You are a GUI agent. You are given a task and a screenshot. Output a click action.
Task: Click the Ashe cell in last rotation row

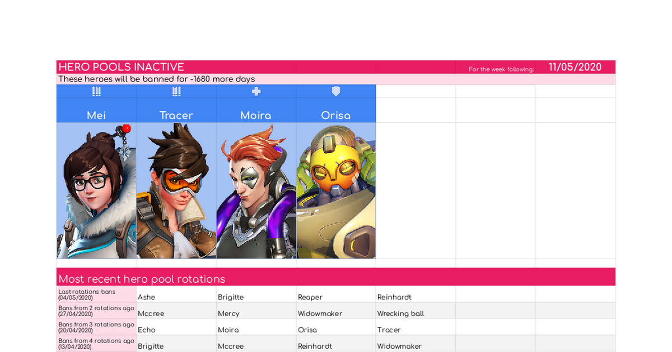[x=176, y=294]
